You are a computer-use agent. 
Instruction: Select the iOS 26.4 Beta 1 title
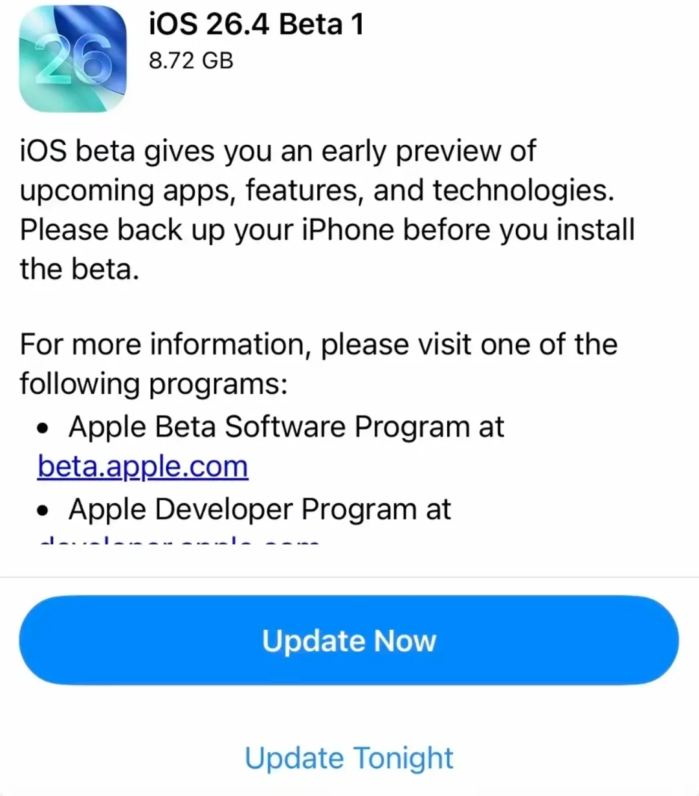pyautogui.click(x=256, y=25)
